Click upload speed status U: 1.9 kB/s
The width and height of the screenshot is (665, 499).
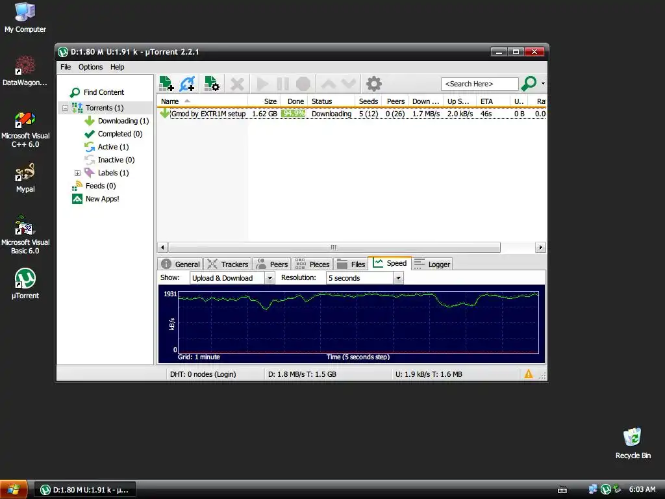tap(429, 374)
